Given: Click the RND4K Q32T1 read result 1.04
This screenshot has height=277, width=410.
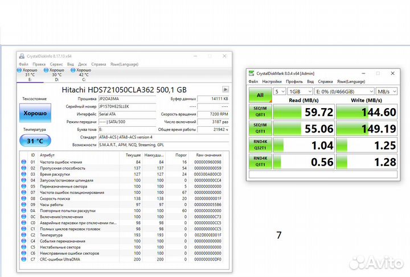Looking at the screenshot, I should (304, 145).
